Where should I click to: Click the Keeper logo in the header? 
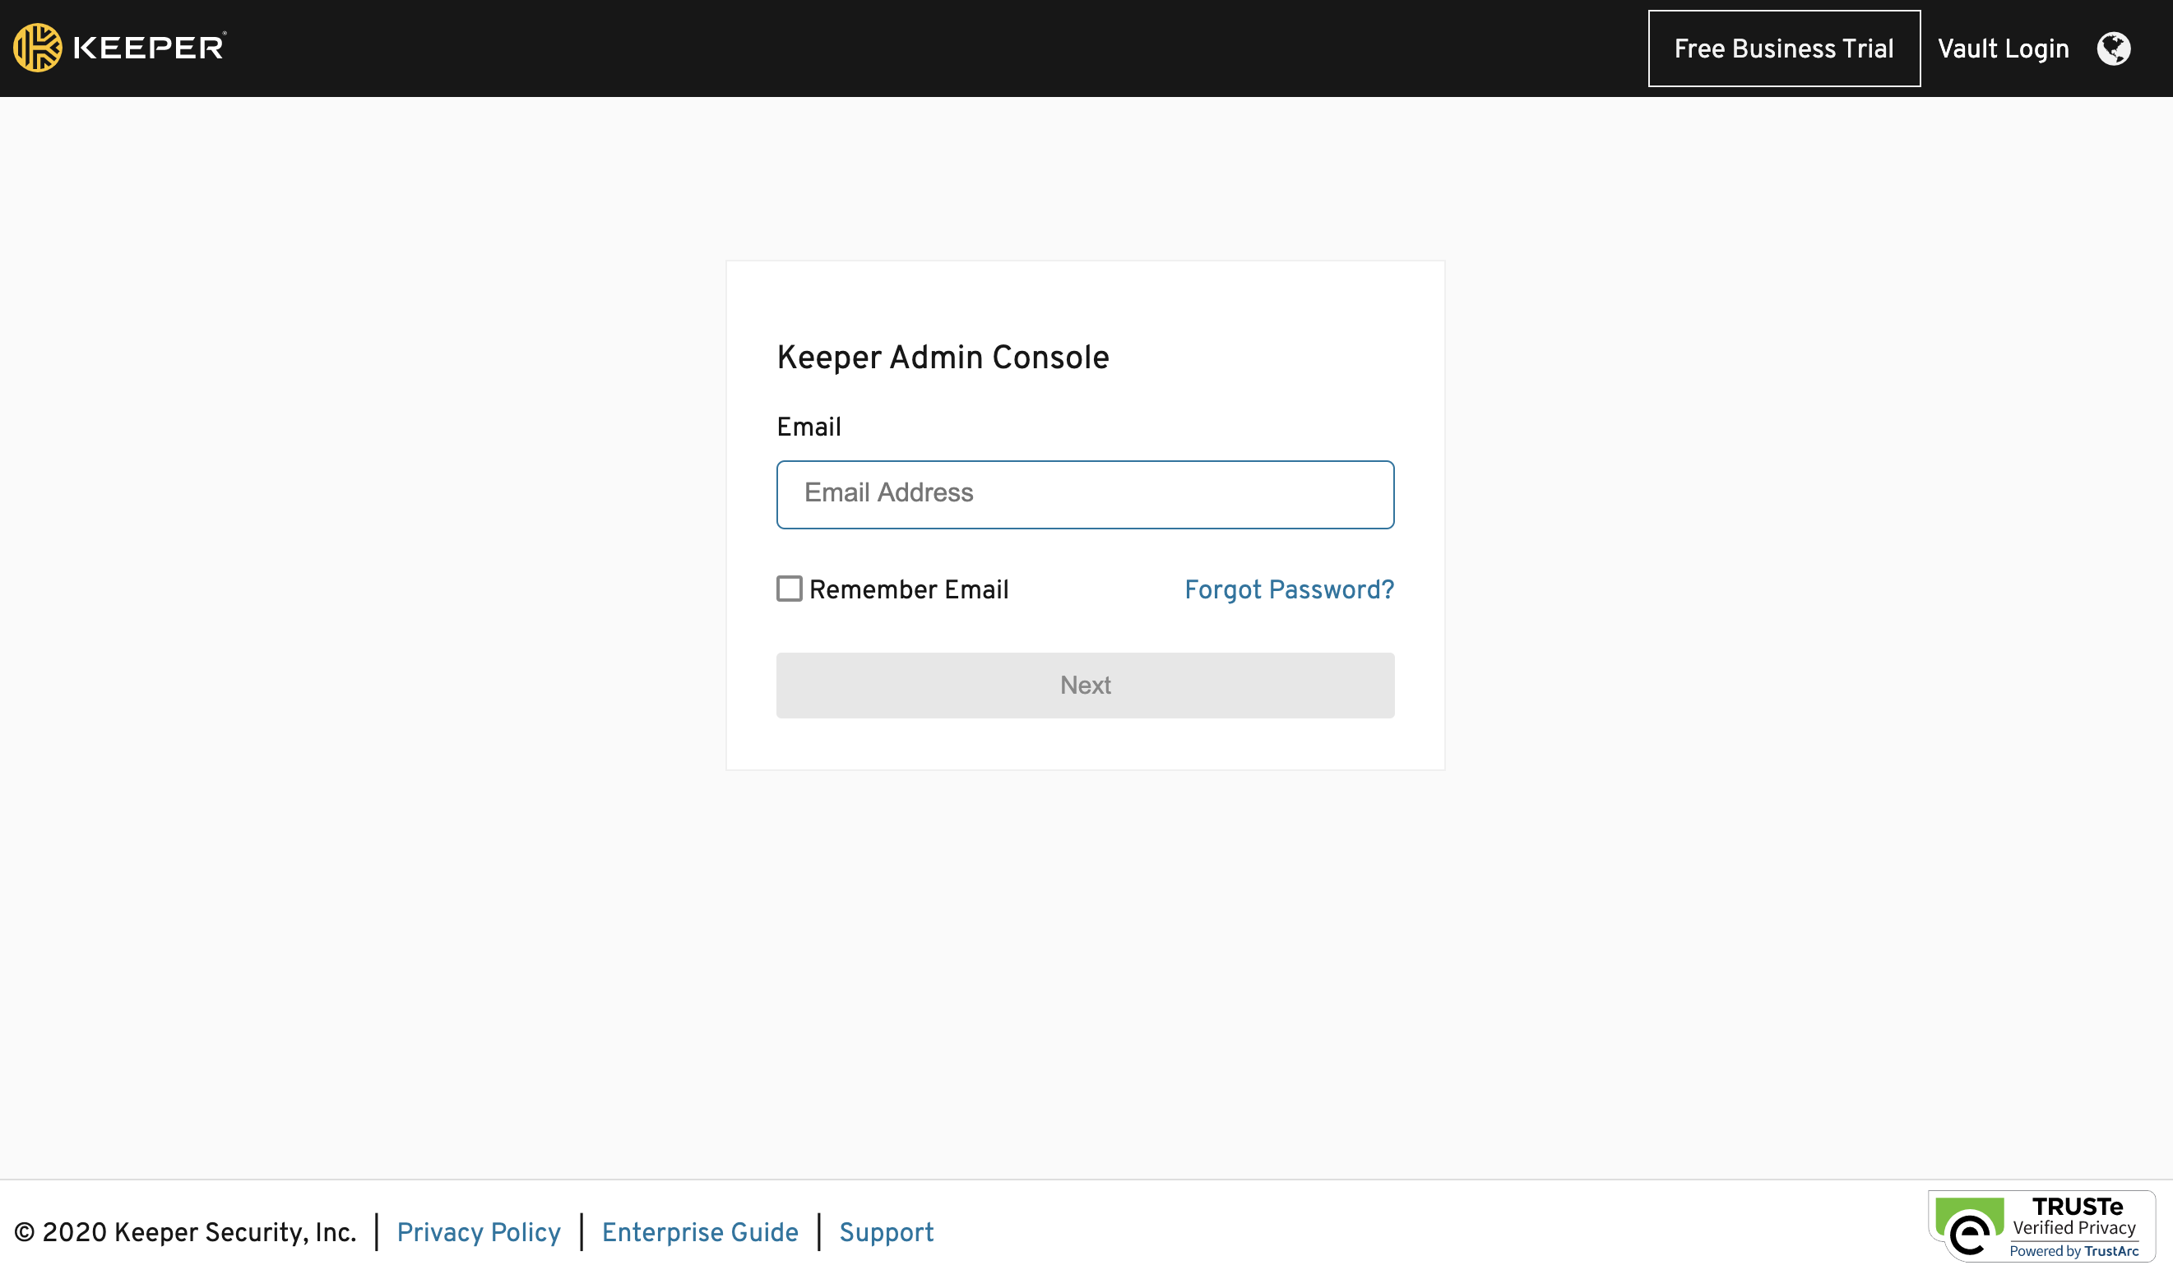pyautogui.click(x=120, y=48)
